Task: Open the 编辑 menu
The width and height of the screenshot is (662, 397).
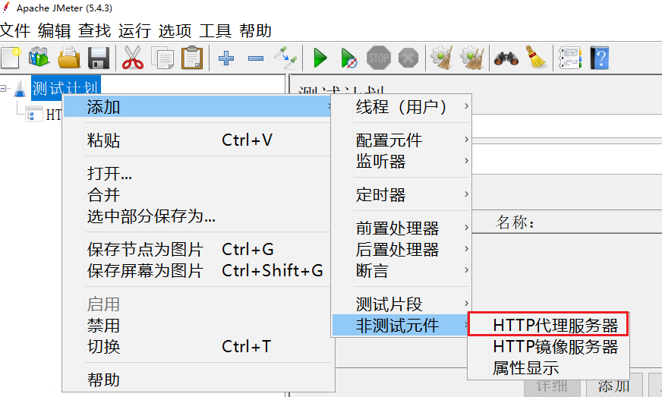Action: 55,31
